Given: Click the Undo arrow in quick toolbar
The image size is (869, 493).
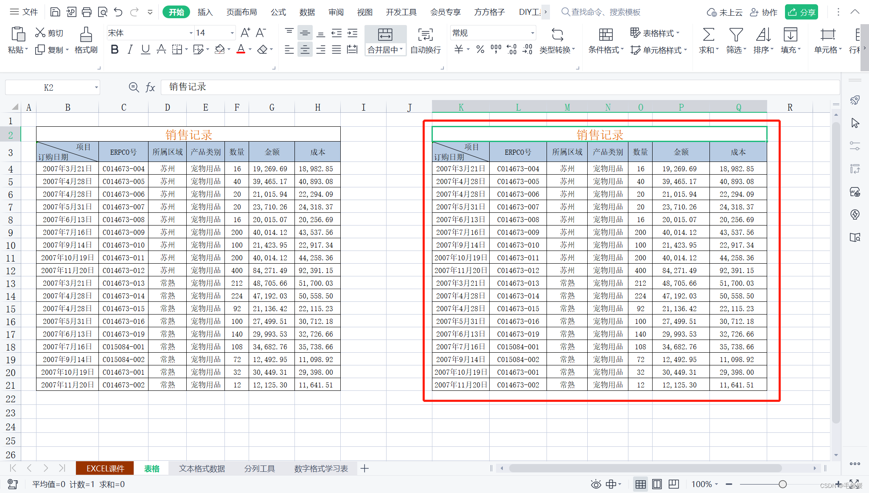Looking at the screenshot, I should click(x=118, y=12).
